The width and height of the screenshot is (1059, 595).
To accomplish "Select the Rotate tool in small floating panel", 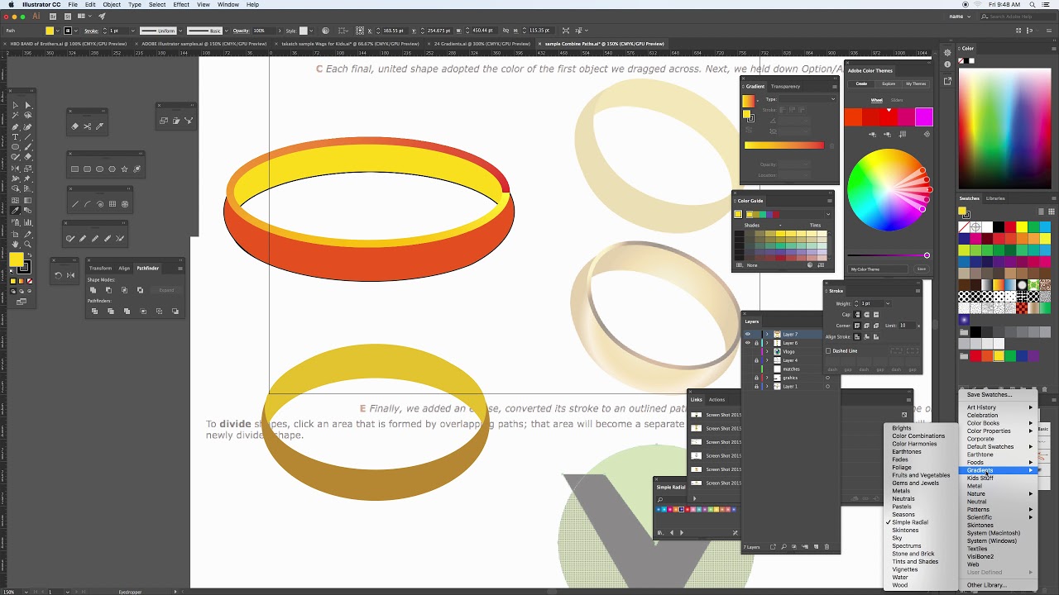I will click(58, 275).
